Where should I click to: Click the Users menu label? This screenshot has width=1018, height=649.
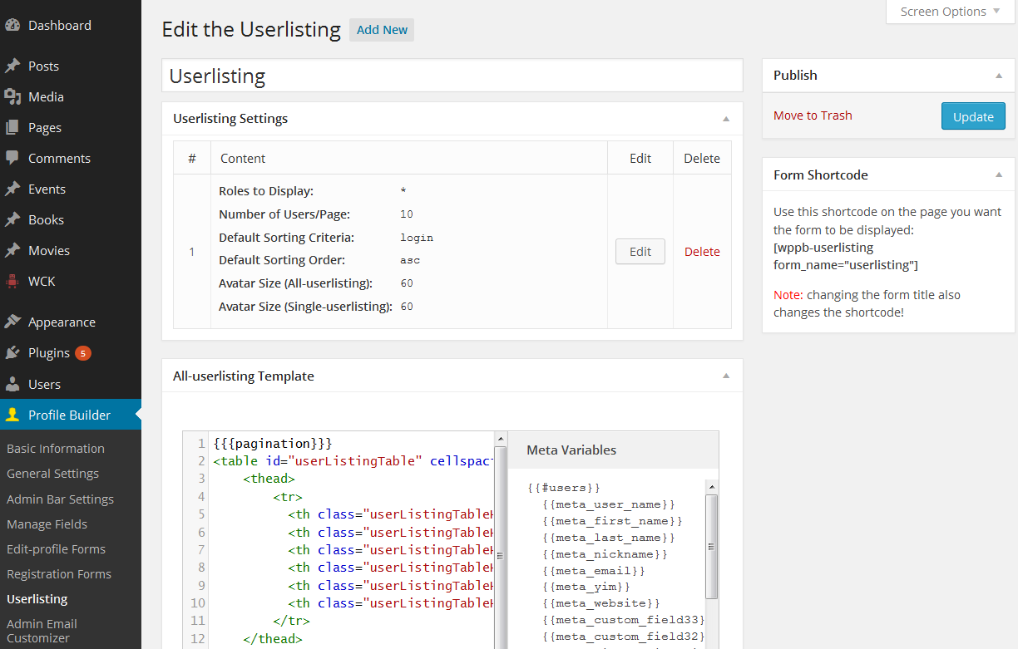[44, 384]
